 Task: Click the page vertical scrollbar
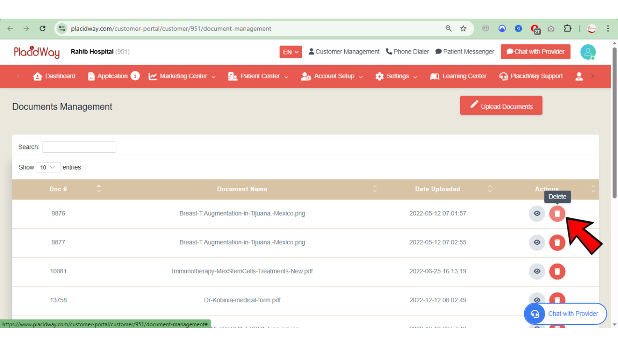click(x=614, y=120)
